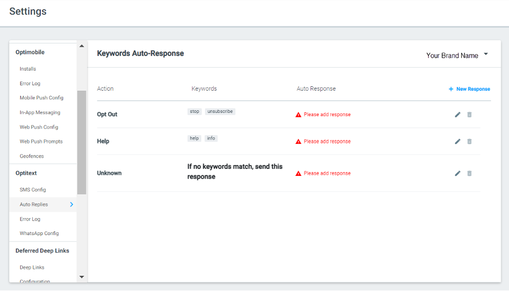This screenshot has height=291, width=509.
Task: Click the sidebar scroll down arrow
Action: (82, 277)
